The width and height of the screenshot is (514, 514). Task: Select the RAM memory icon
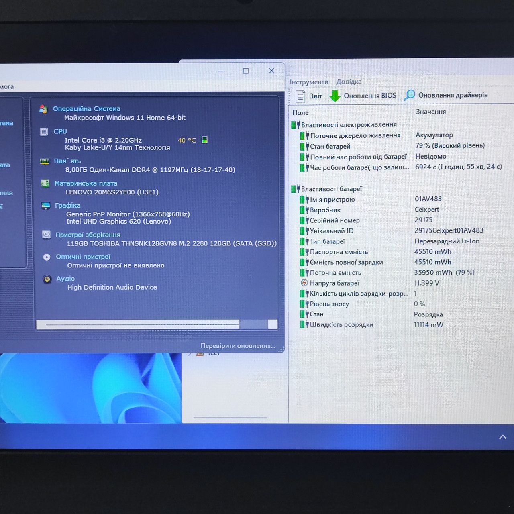tap(45, 161)
